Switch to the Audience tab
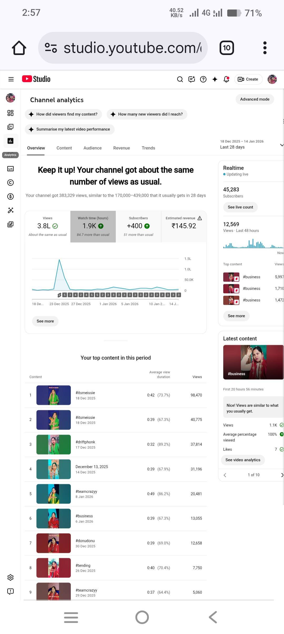 click(x=93, y=148)
